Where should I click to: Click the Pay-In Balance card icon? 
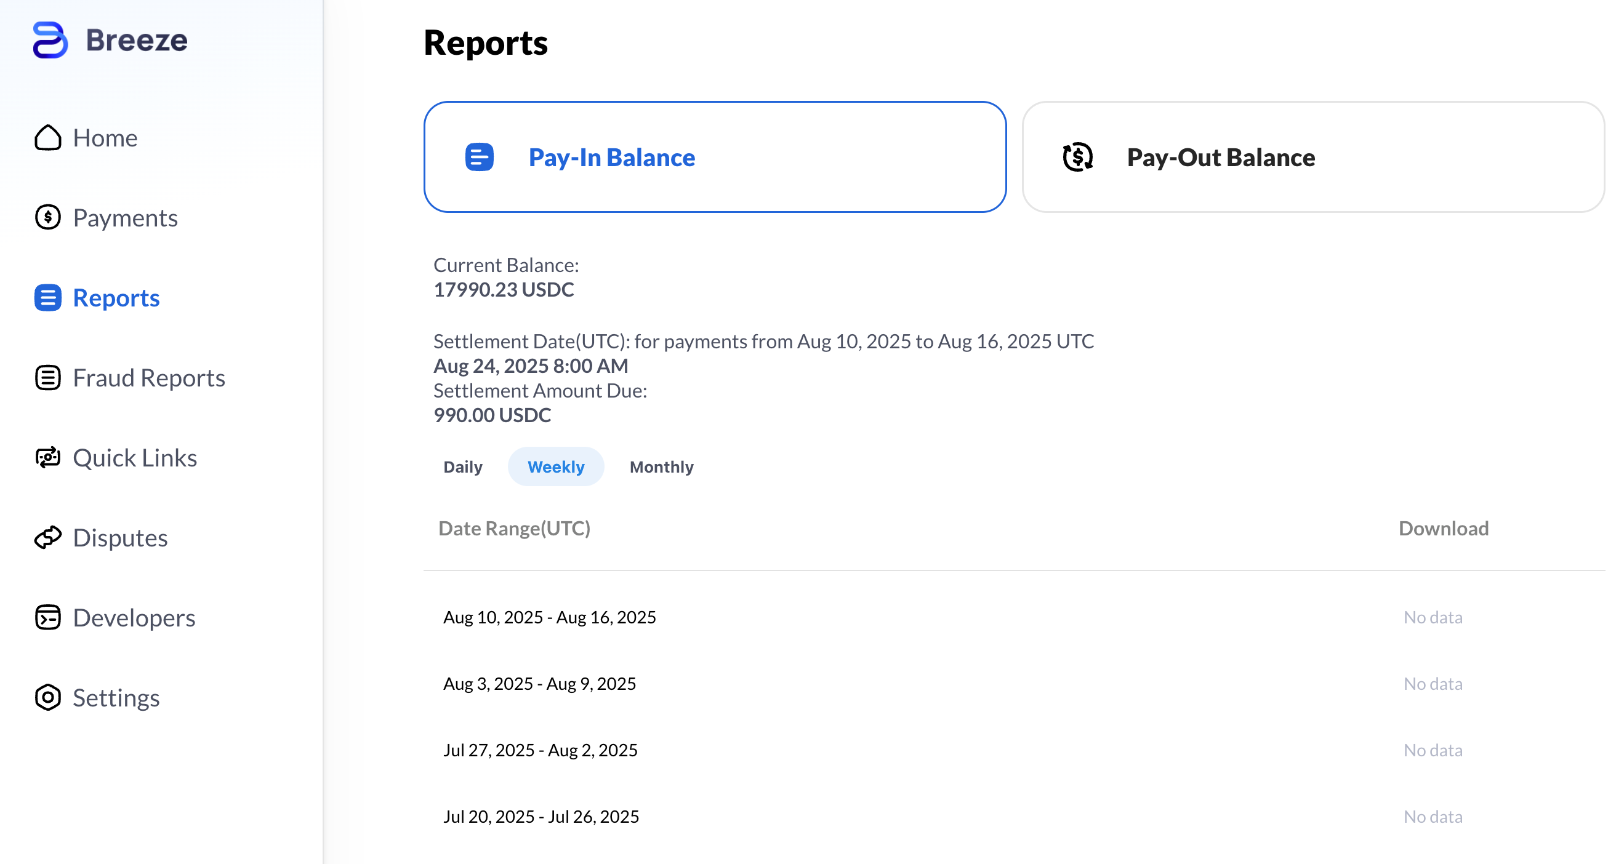(479, 157)
